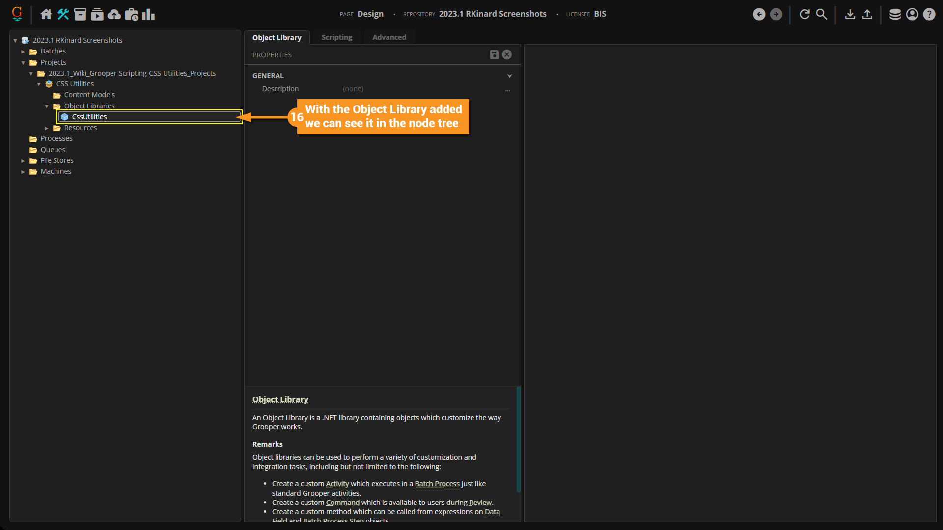Expand the Batches folder node
This screenshot has height=530, width=943.
pyautogui.click(x=23, y=52)
